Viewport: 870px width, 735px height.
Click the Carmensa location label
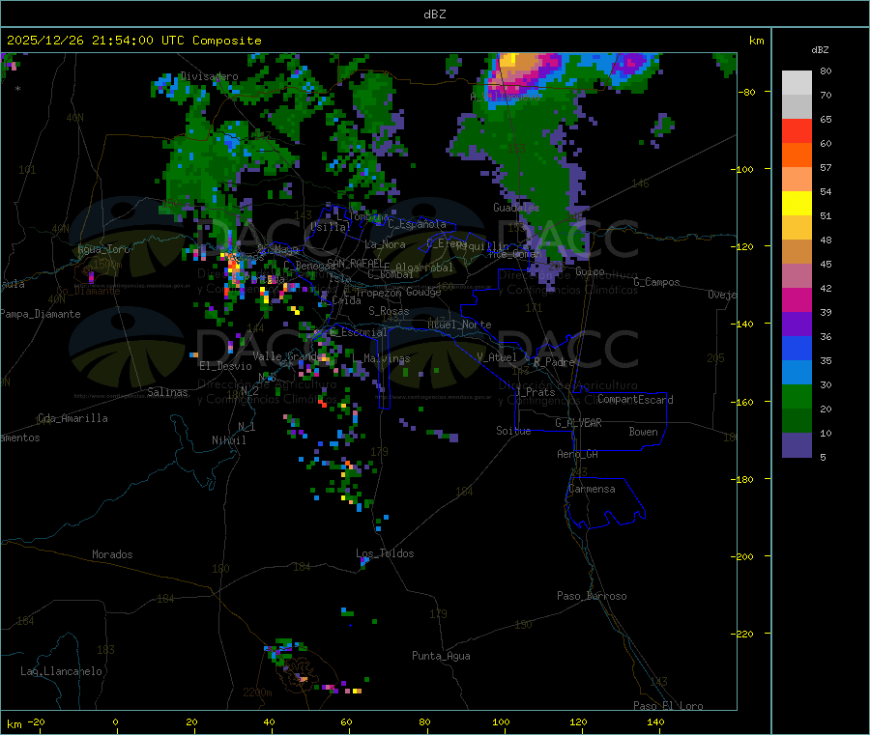pos(592,489)
